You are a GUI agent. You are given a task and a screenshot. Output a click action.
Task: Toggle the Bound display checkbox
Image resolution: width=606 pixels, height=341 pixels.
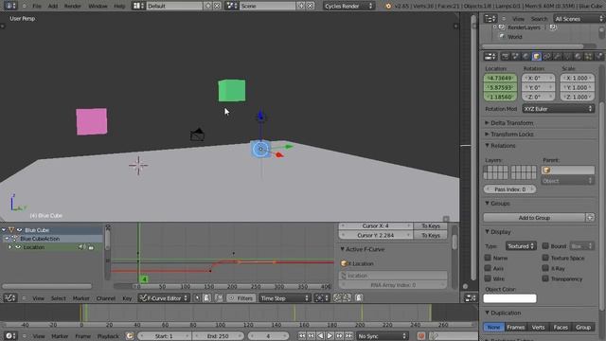(x=545, y=246)
